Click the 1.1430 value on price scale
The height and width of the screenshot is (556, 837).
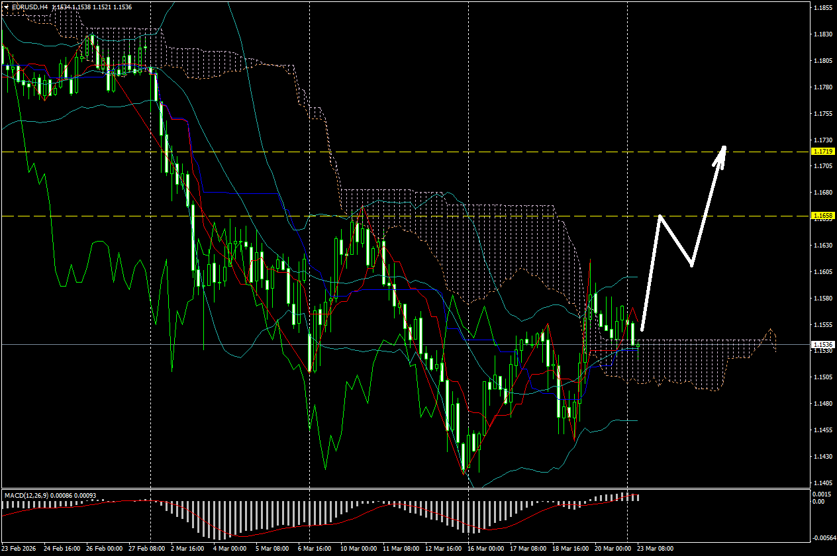pos(823,457)
